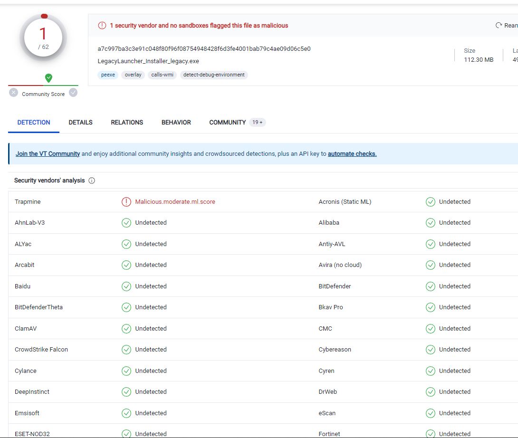Click the green check icon for Alibaba
Screen dimensions: 518x438
[x=430, y=223]
